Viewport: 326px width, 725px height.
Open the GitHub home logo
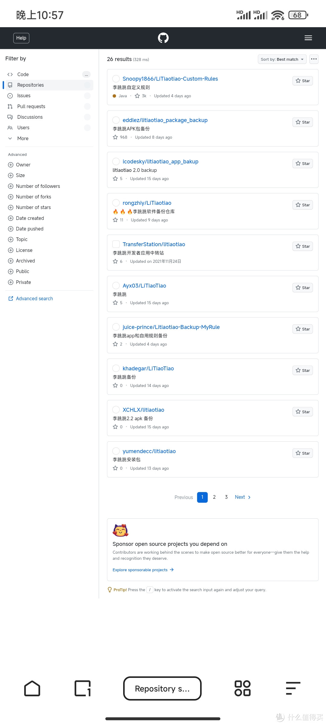click(x=163, y=38)
